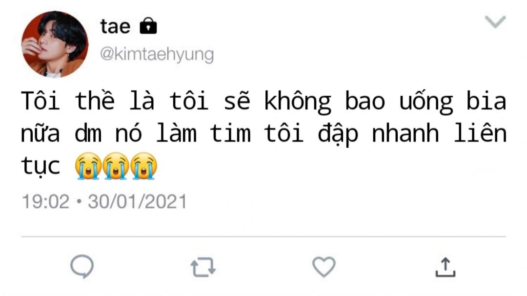Open the tweet options chevron menu
The image size is (527, 296).
495,22
